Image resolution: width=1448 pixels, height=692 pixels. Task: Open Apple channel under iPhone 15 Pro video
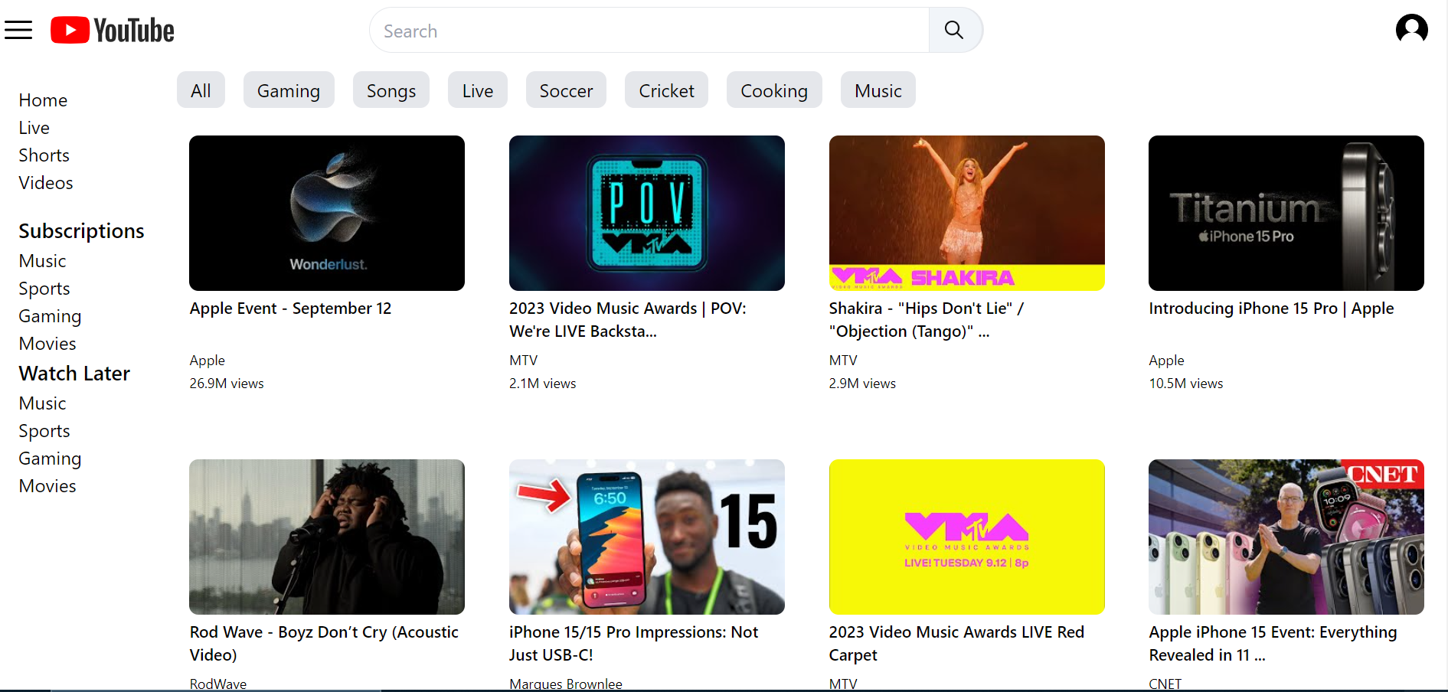(x=1166, y=361)
